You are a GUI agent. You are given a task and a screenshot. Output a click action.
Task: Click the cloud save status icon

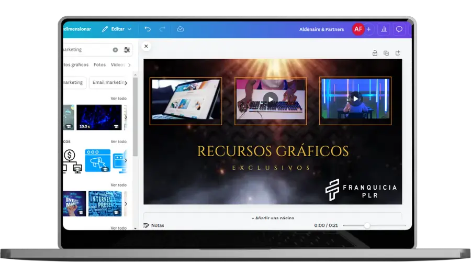(180, 29)
